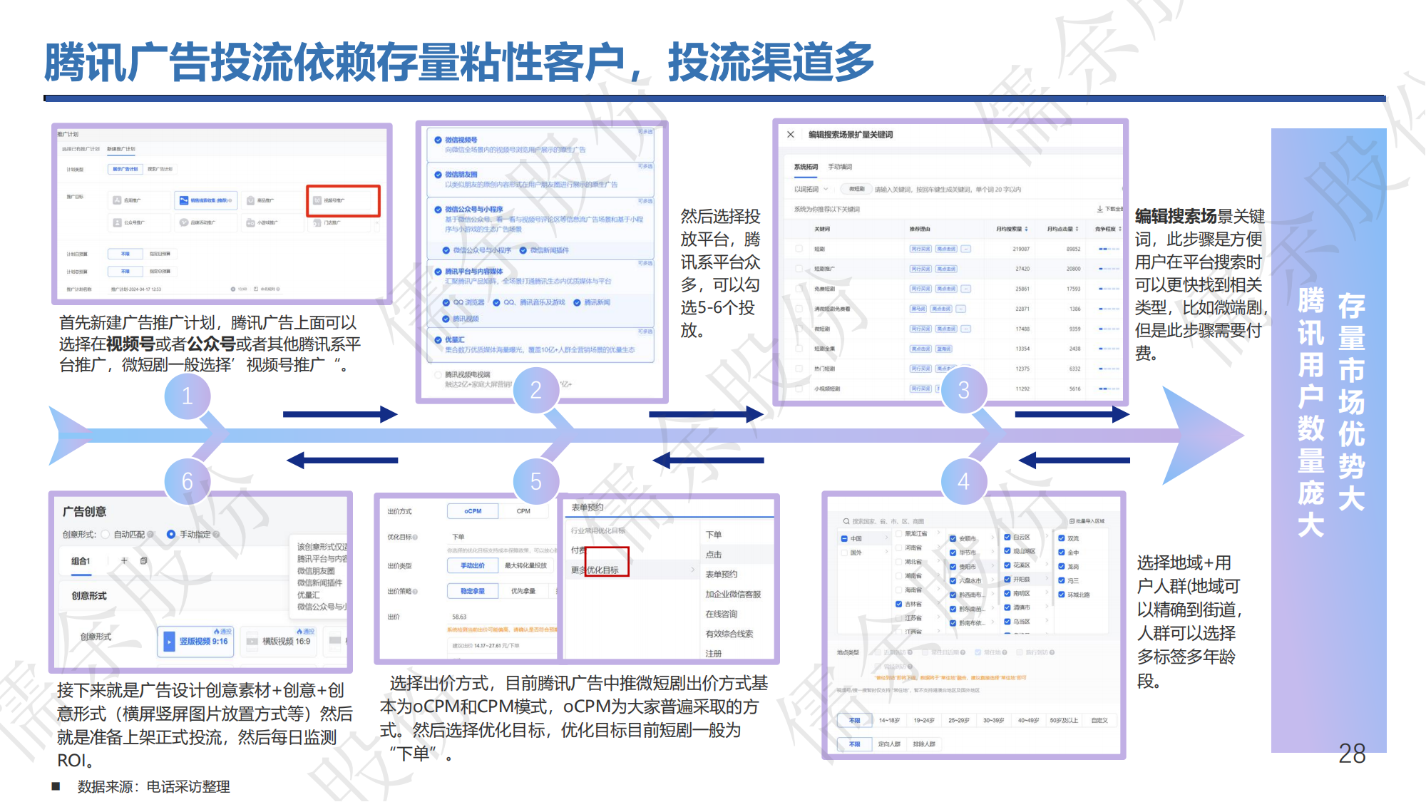This screenshot has height=802, width=1426.
Task: Sort by 月均搜索量 column arrows
Action: point(1026,229)
